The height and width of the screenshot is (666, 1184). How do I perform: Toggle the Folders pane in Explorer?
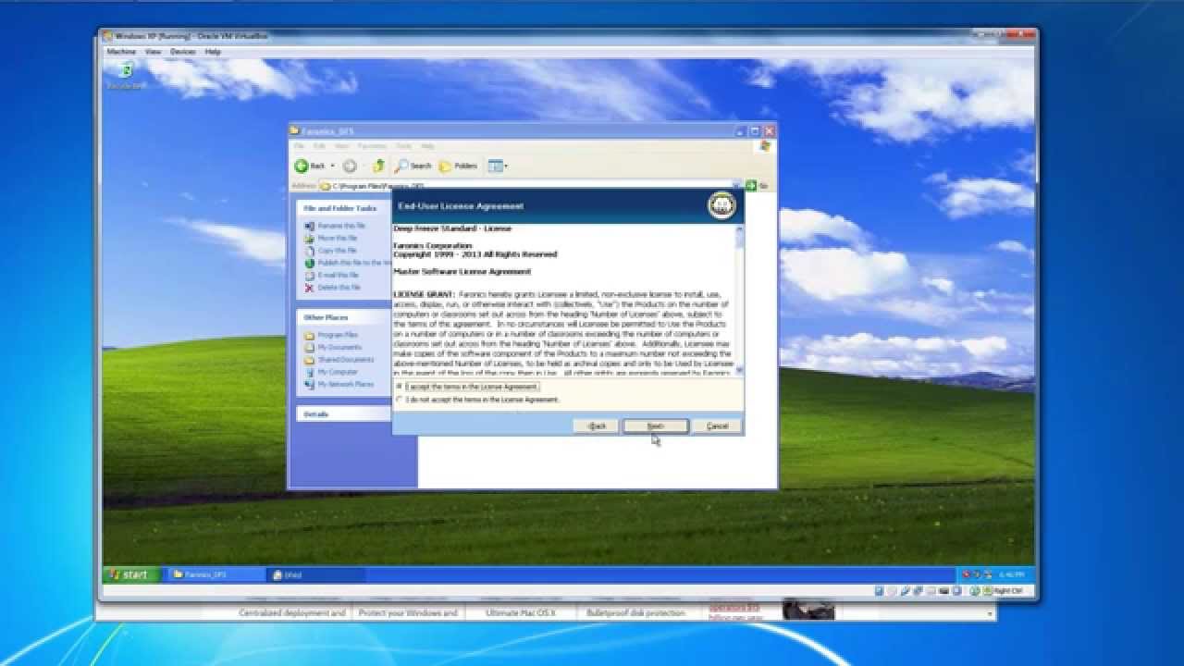click(x=458, y=166)
